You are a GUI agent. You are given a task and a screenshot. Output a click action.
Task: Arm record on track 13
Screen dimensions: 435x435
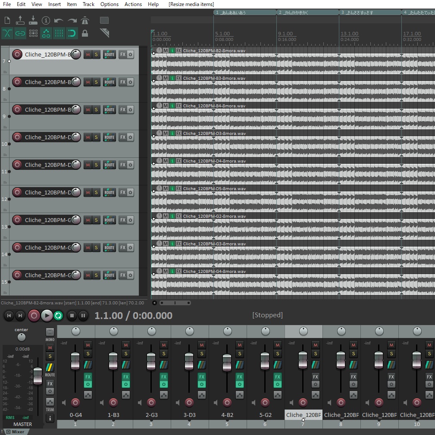tap(17, 220)
